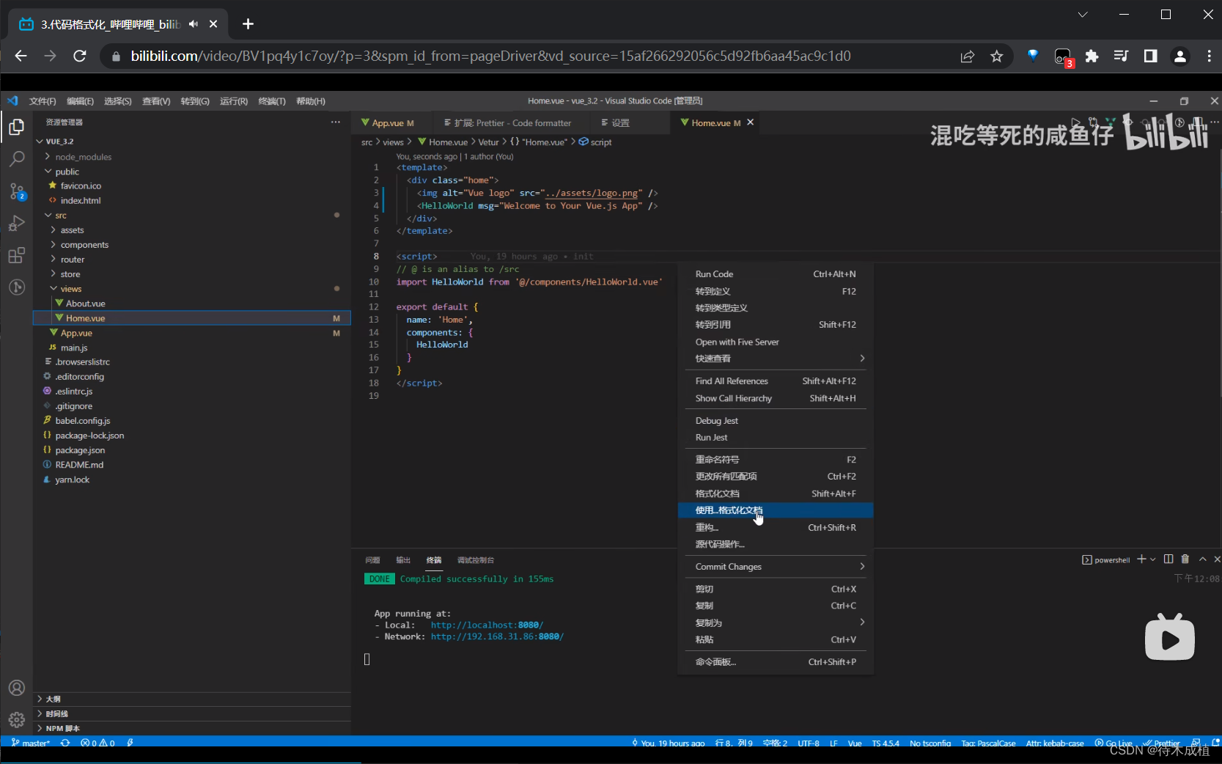Screen dimensions: 1222x764
Task: Open the Search view in activity bar
Action: click(16, 159)
